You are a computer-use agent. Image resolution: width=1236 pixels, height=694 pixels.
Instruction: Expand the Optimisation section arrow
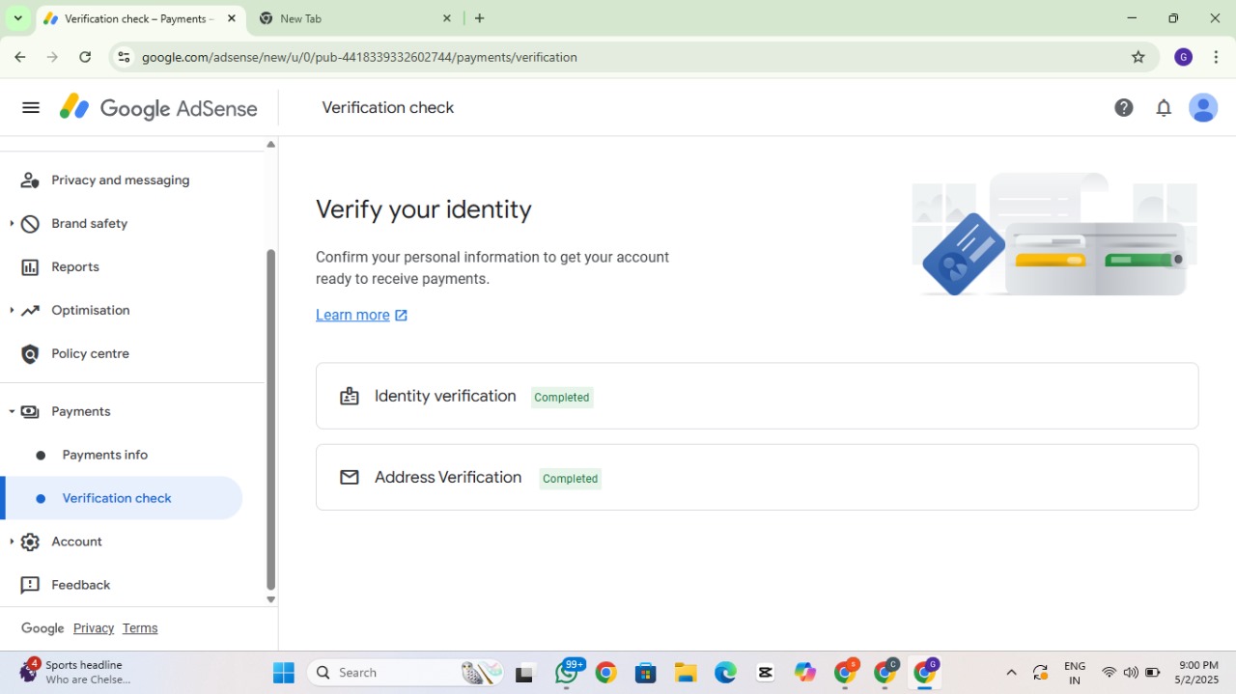(x=11, y=311)
